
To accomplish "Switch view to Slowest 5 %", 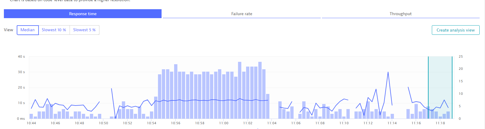I will pyautogui.click(x=84, y=30).
